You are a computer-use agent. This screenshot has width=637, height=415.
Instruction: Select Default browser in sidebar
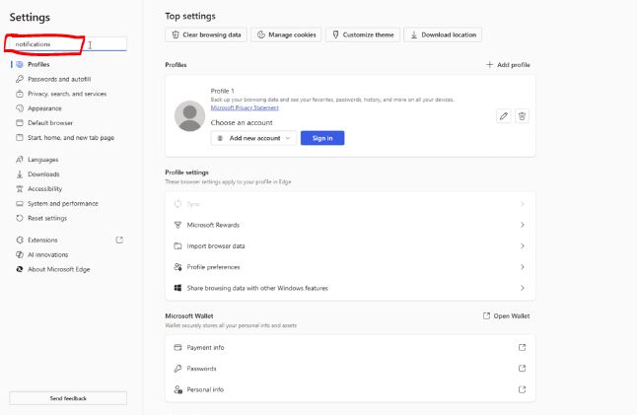50,122
